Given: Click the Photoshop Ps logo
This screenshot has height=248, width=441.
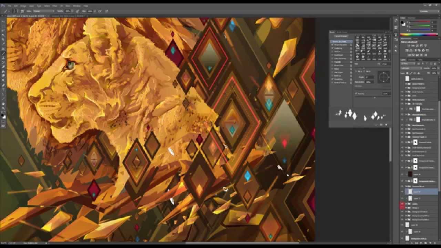Looking at the screenshot, I should (3, 6).
